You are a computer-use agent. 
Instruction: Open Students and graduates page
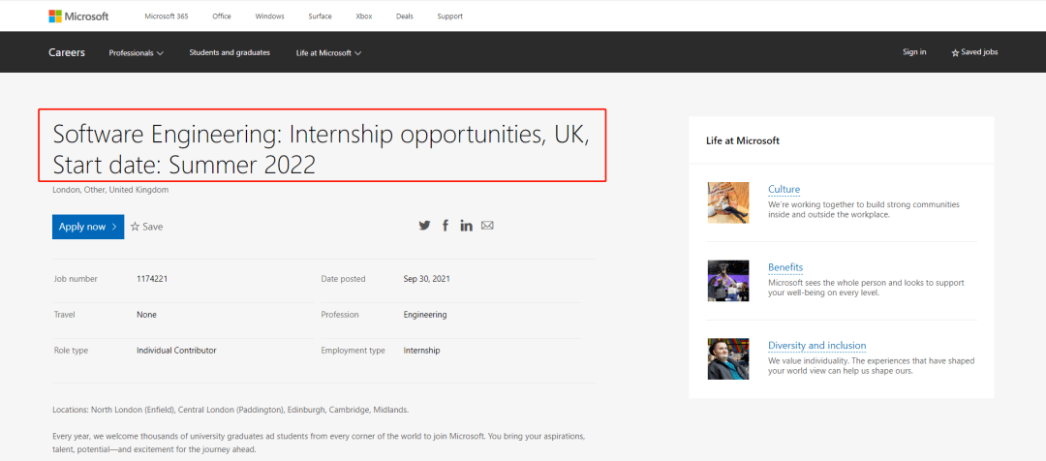click(x=230, y=52)
